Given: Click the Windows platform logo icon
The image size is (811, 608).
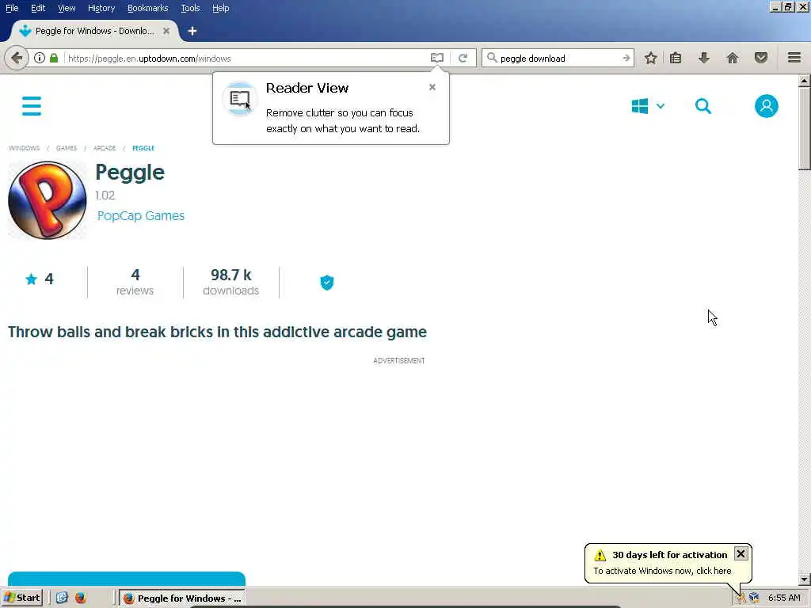Looking at the screenshot, I should tap(640, 106).
